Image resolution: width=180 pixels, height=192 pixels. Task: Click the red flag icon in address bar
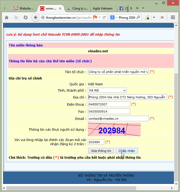point(95,17)
